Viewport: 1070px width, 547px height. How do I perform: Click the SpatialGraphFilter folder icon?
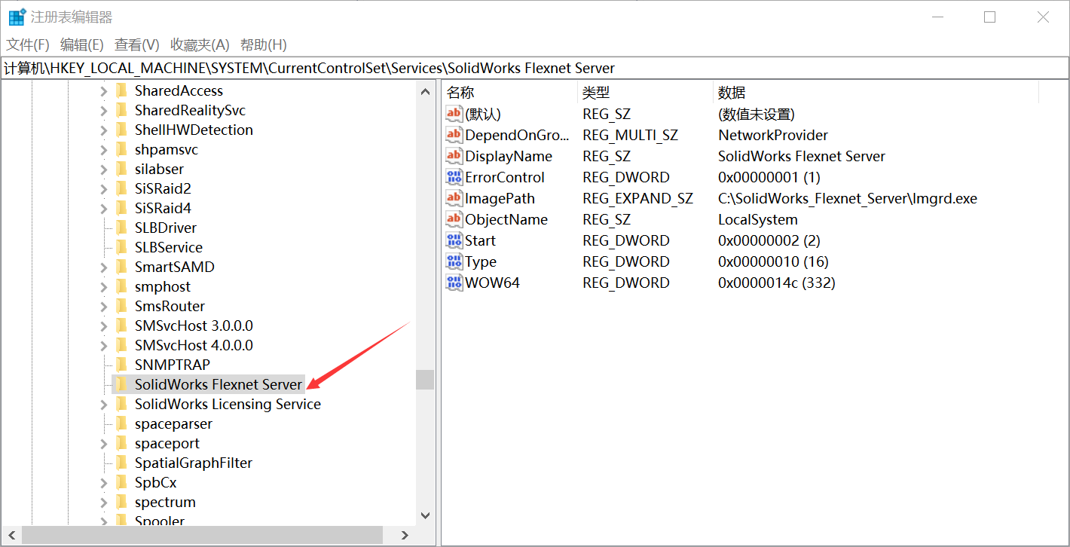click(121, 463)
